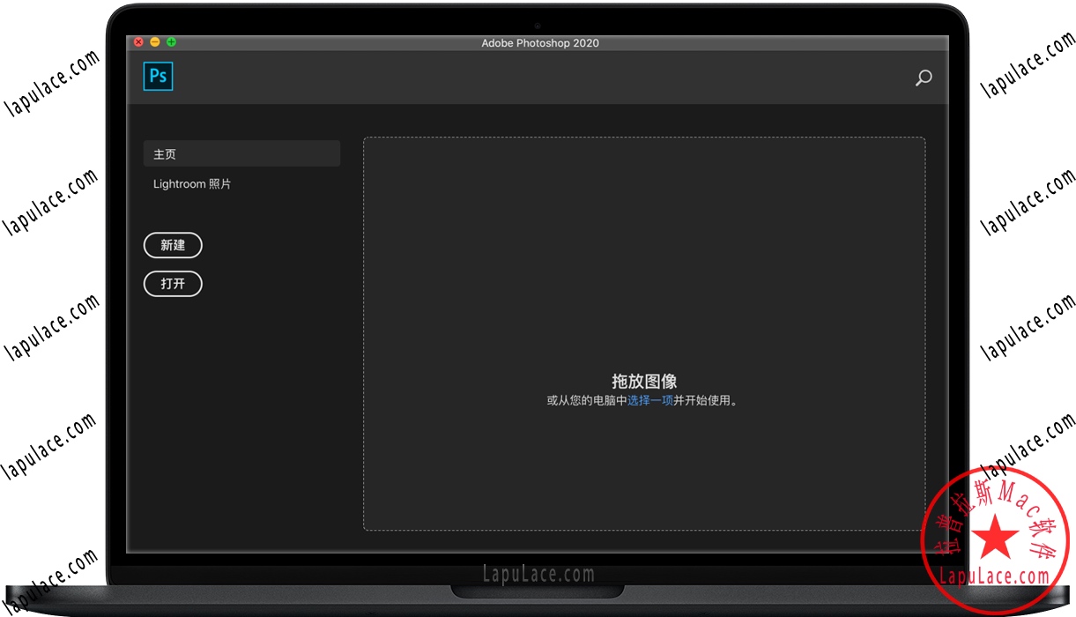This screenshot has height=617, width=1076.
Task: Click the Adobe Photoshop 2020 title bar
Action: coord(540,42)
